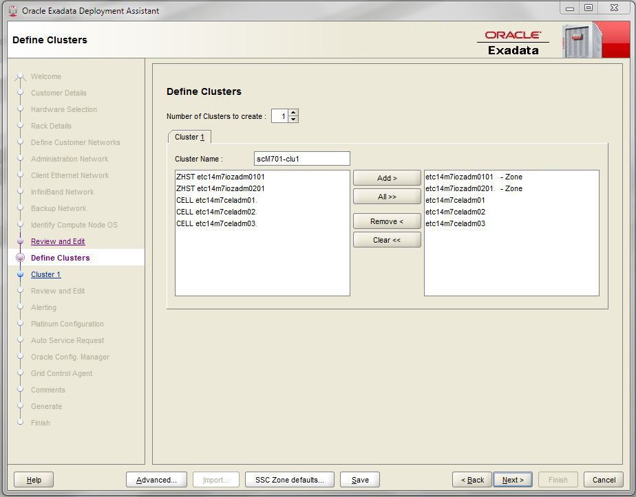The image size is (636, 497).
Task: Open SSC Zone defaults dialog
Action: (x=290, y=480)
